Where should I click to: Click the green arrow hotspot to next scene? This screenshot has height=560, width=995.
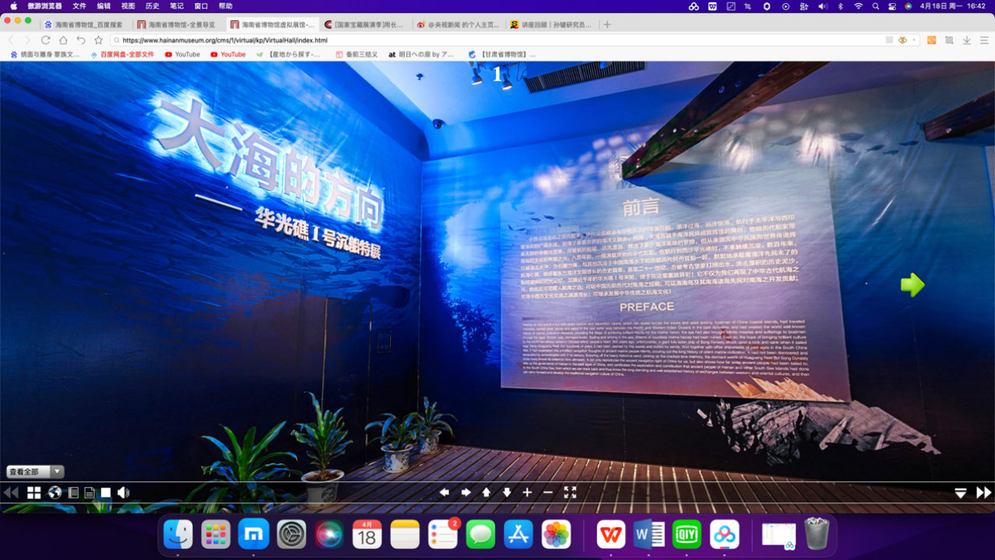point(912,285)
